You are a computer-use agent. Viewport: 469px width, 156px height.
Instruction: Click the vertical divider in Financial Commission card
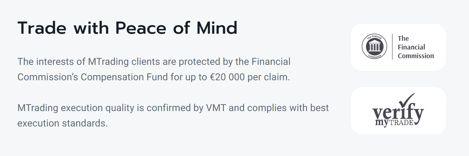point(392,47)
